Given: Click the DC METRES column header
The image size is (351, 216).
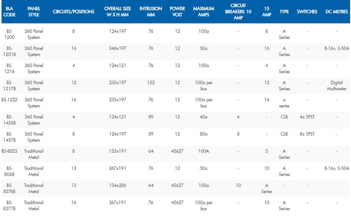Looking at the screenshot, I should pyautogui.click(x=337, y=12).
